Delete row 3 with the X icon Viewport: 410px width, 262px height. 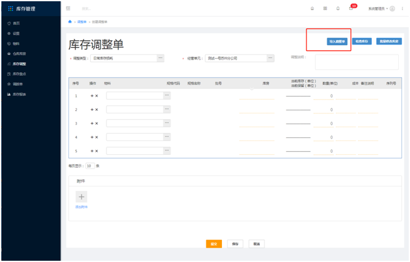(x=97, y=123)
